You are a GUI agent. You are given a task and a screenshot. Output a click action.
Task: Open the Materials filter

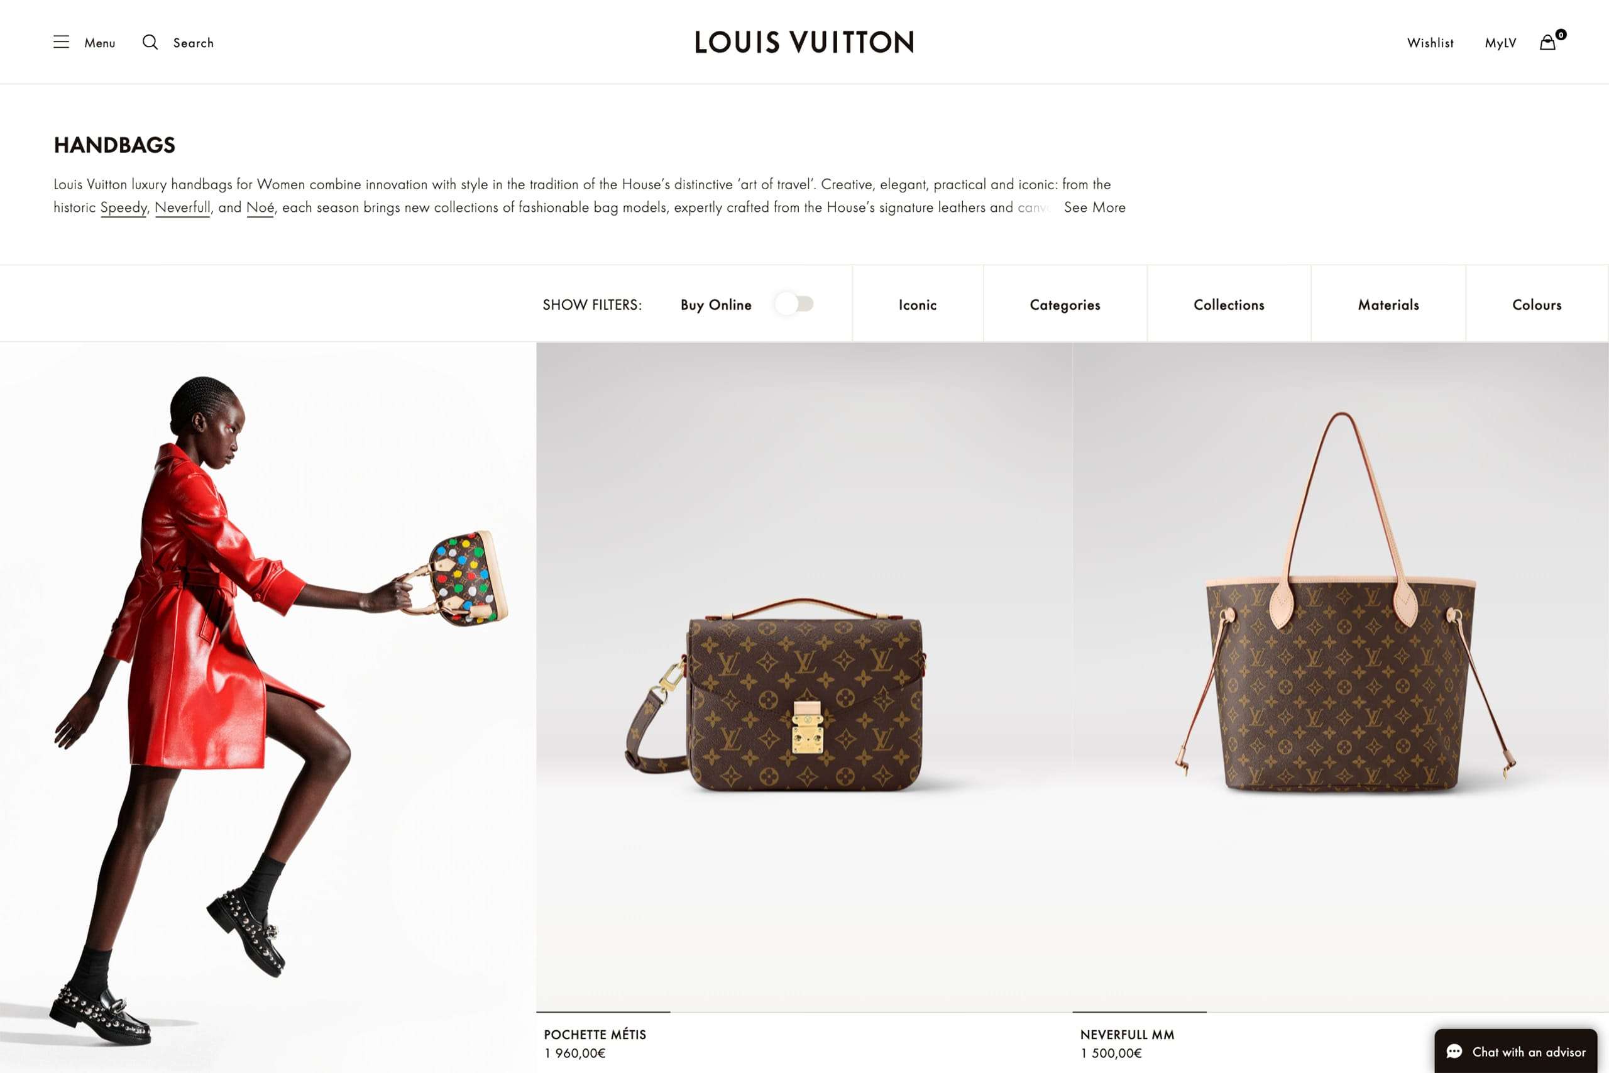coord(1388,304)
